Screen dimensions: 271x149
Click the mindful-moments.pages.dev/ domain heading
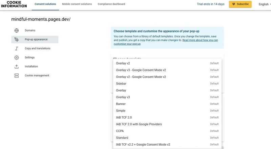tap(41, 19)
